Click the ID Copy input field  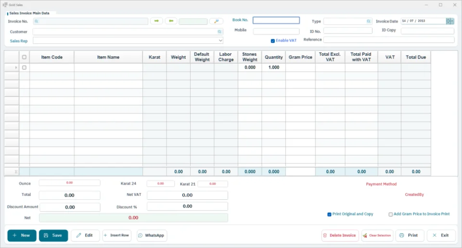coord(427,31)
